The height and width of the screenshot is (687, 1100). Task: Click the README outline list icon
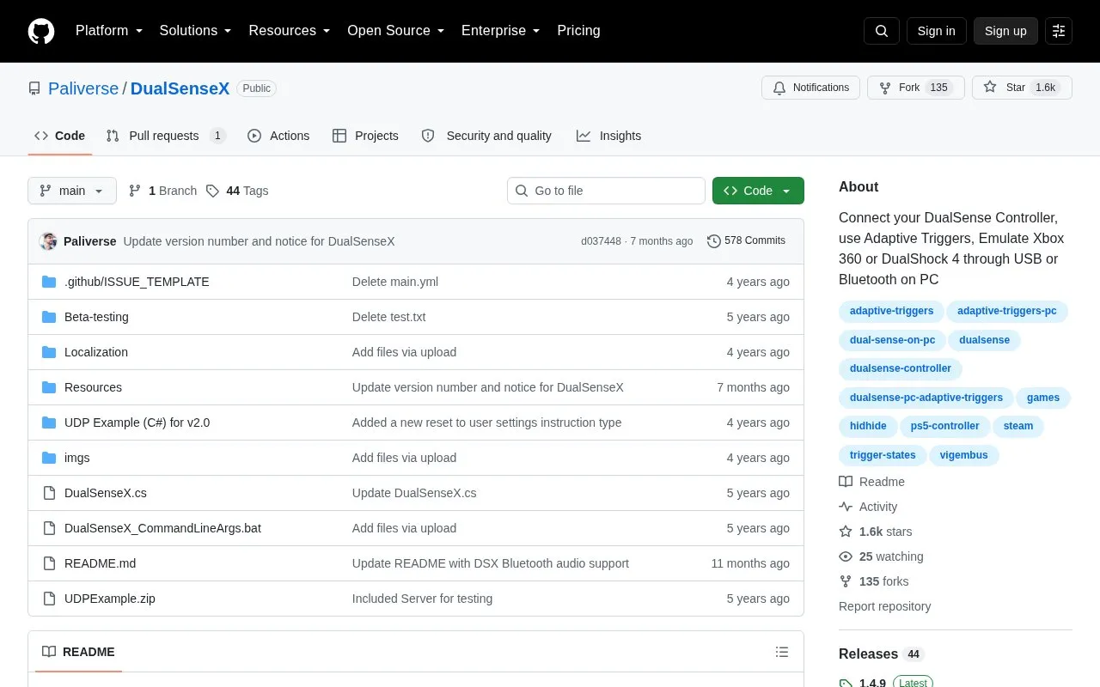click(x=782, y=652)
